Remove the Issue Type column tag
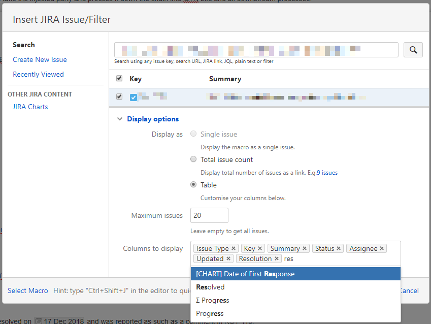Image resolution: width=431 pixels, height=324 pixels. pos(234,248)
